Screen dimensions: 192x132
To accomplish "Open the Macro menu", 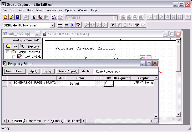I will pyautogui.click(x=40, y=10).
